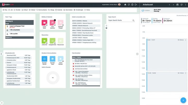Open the Layout Landingpage Ticker todo

coord(19,27)
